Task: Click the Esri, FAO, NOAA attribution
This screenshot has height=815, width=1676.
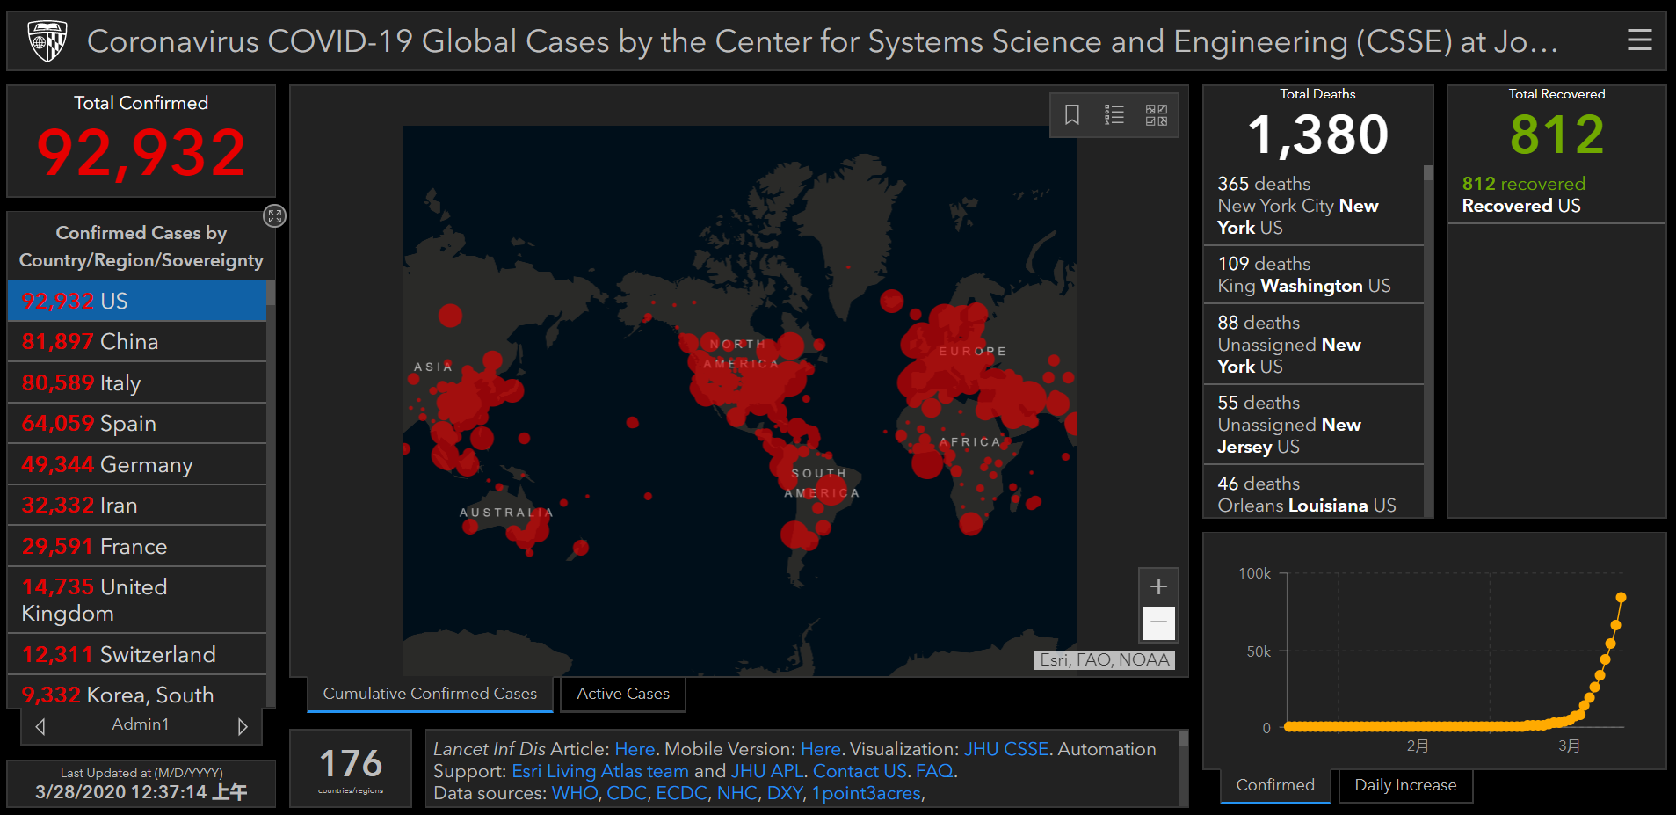Action: pos(1105,659)
